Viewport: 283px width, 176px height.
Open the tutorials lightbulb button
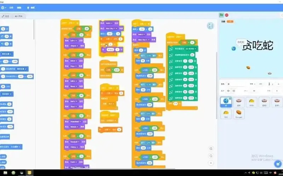31,8
